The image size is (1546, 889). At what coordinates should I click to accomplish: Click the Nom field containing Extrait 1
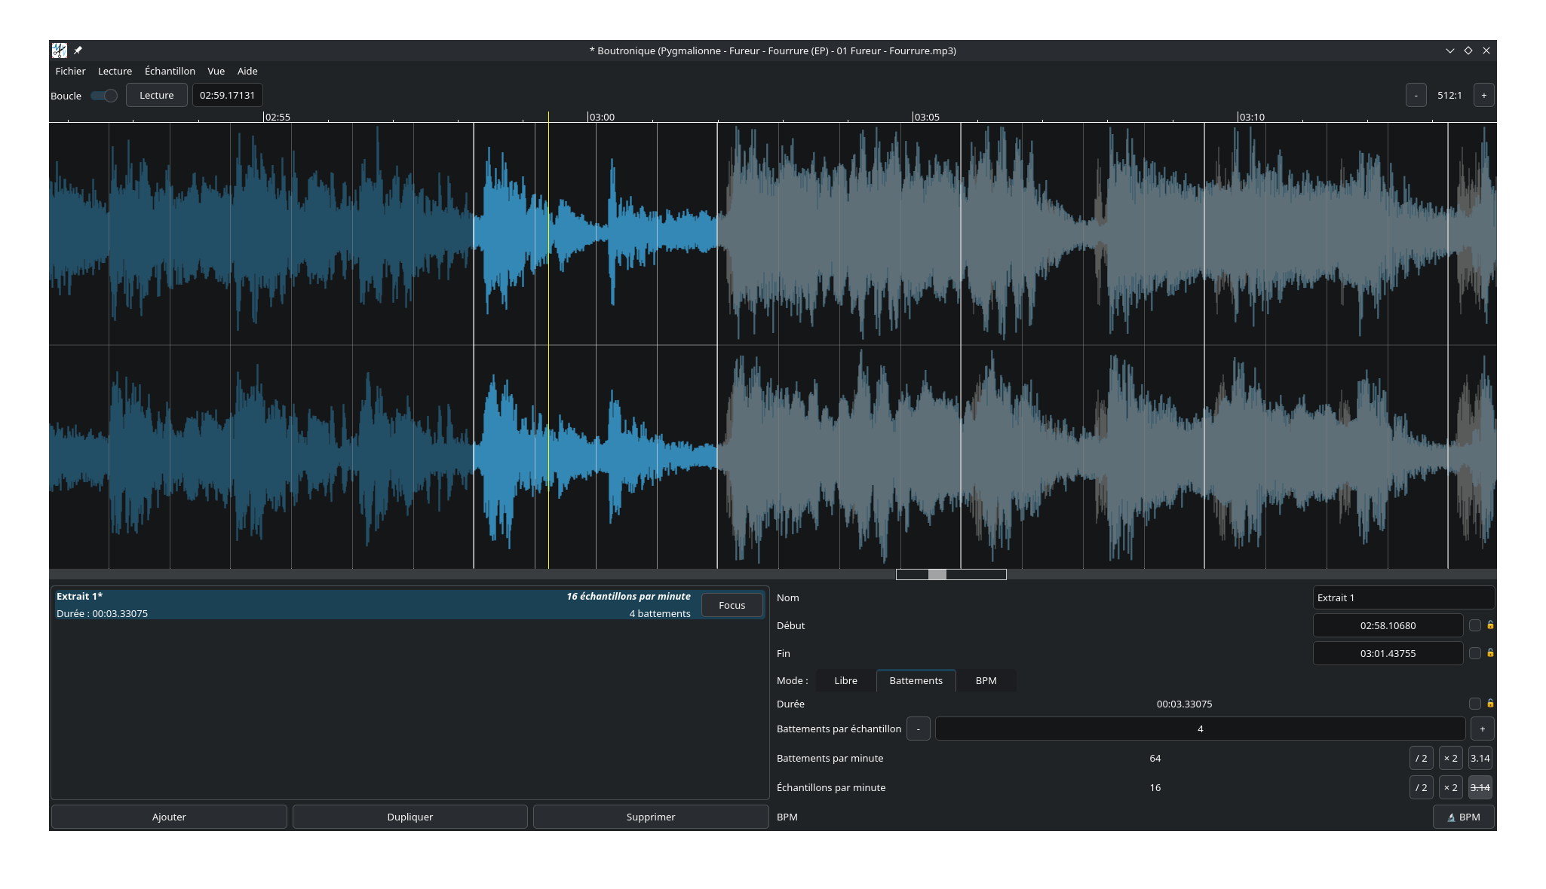(x=1403, y=597)
